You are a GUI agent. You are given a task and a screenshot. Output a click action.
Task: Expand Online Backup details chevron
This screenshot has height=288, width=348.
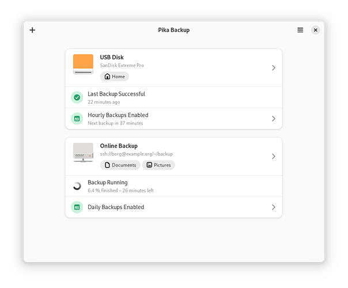(273, 156)
